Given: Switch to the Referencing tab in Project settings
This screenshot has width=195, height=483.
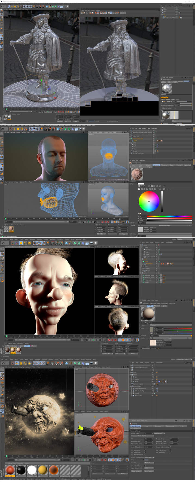Looking at the screenshot, I should (170, 426).
